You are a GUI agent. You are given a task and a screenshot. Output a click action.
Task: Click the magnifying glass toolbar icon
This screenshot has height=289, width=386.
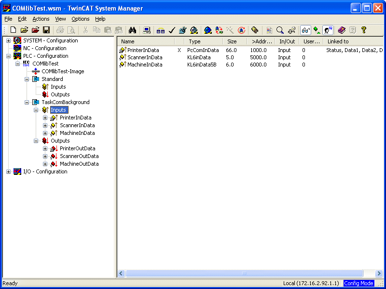[x=280, y=30]
